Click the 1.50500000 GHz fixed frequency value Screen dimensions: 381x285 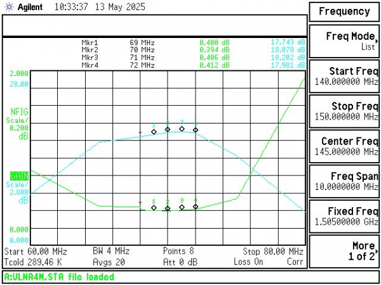tap(347, 222)
